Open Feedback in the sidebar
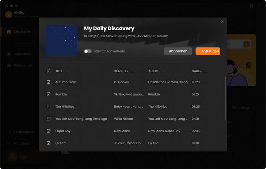 [22, 143]
